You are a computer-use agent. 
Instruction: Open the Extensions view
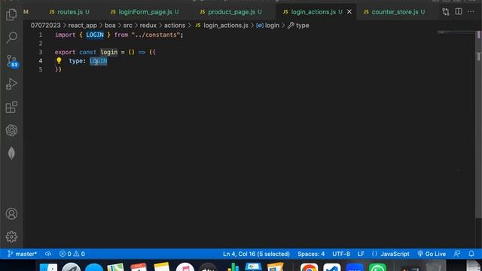[11, 107]
